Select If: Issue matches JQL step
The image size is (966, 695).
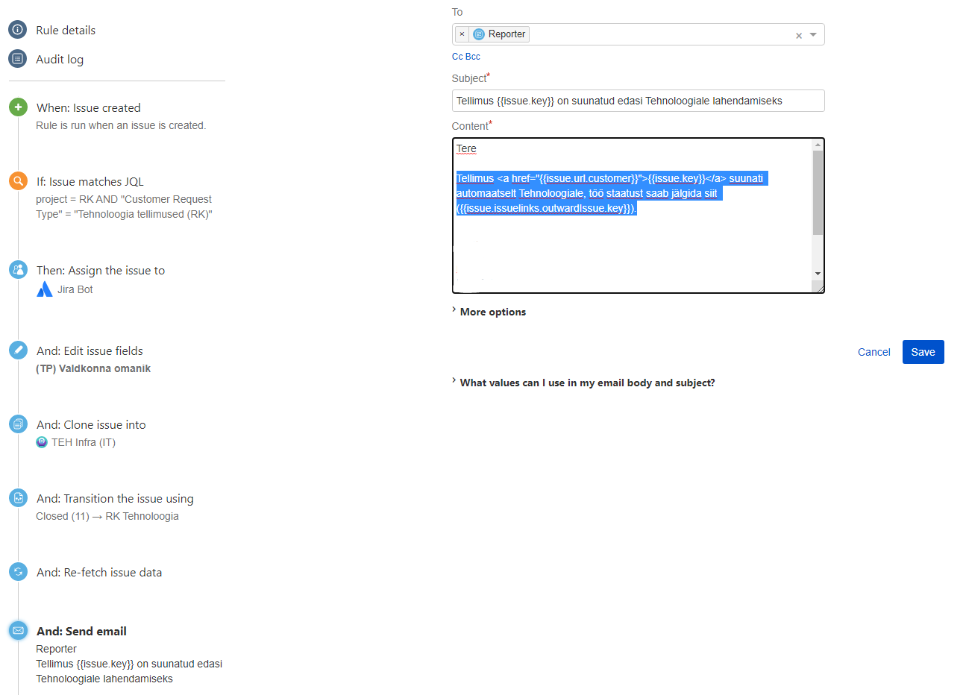(x=90, y=181)
